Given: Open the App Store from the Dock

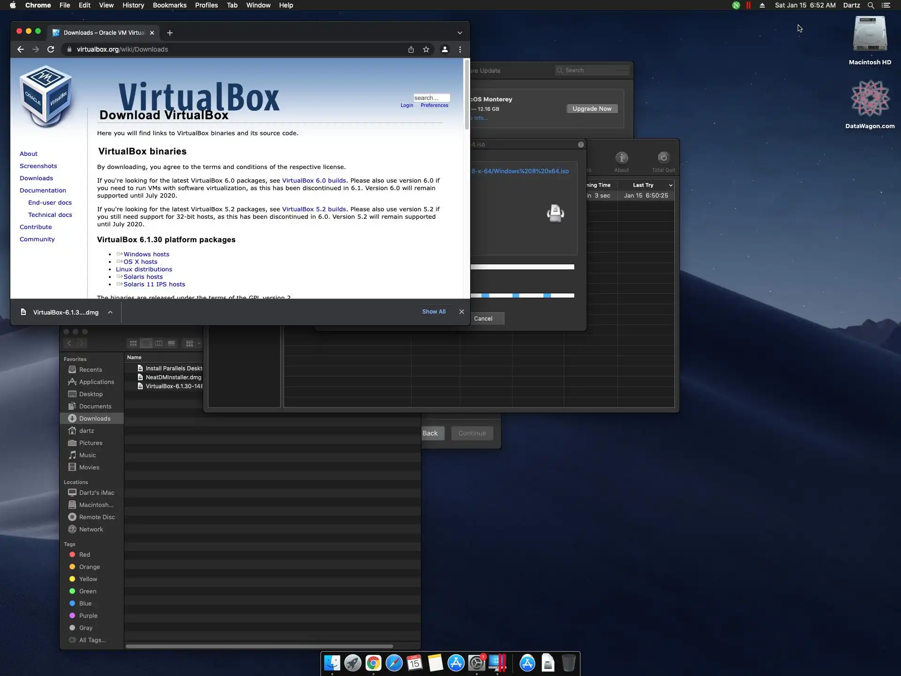Looking at the screenshot, I should pos(456,663).
